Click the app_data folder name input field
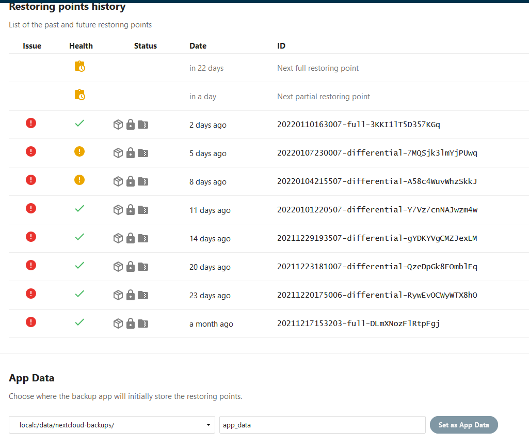The width and height of the screenshot is (529, 446). click(322, 425)
